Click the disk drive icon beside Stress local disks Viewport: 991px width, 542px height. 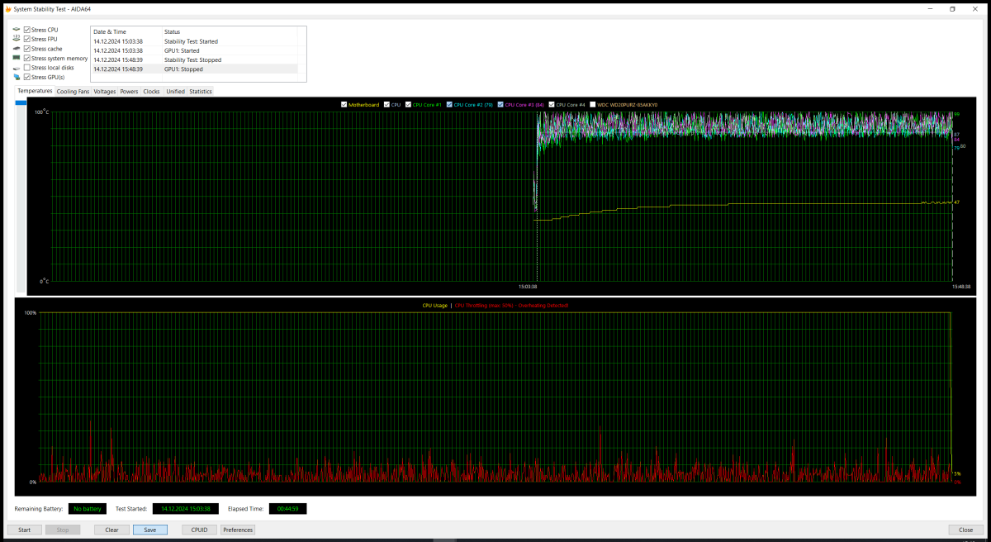16,68
